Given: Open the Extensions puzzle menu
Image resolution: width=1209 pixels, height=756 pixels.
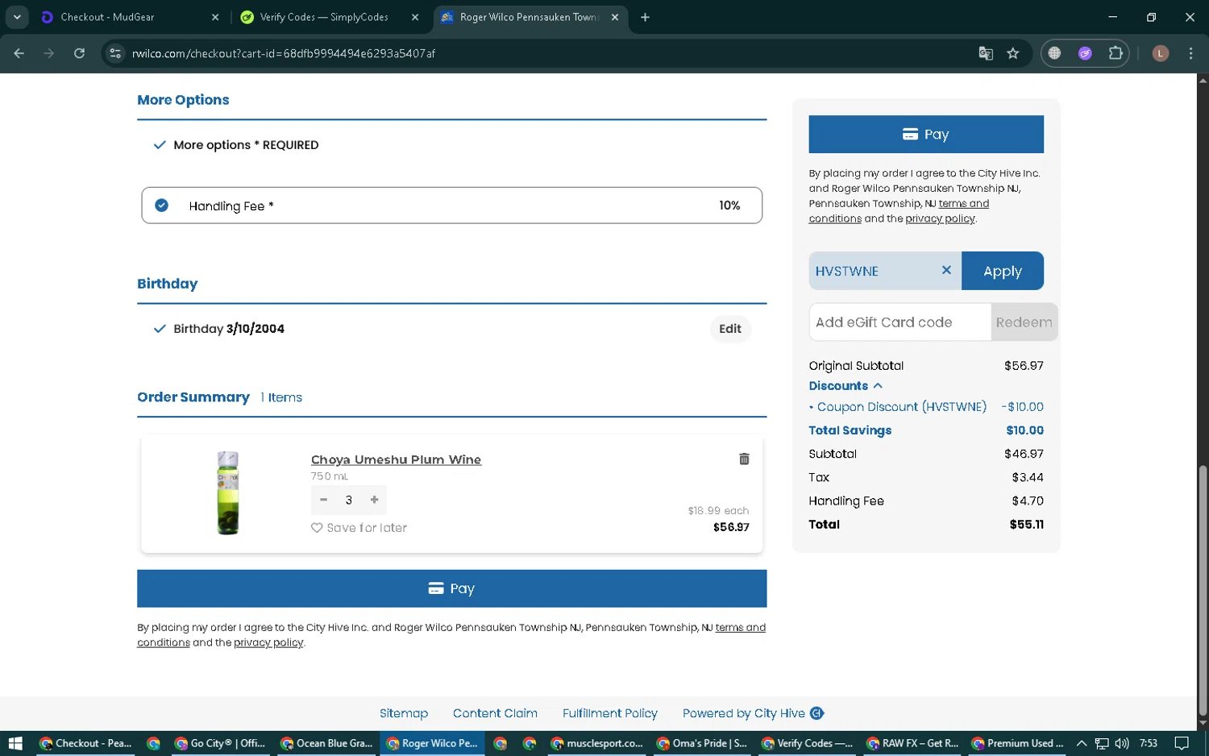Looking at the screenshot, I should point(1116,53).
